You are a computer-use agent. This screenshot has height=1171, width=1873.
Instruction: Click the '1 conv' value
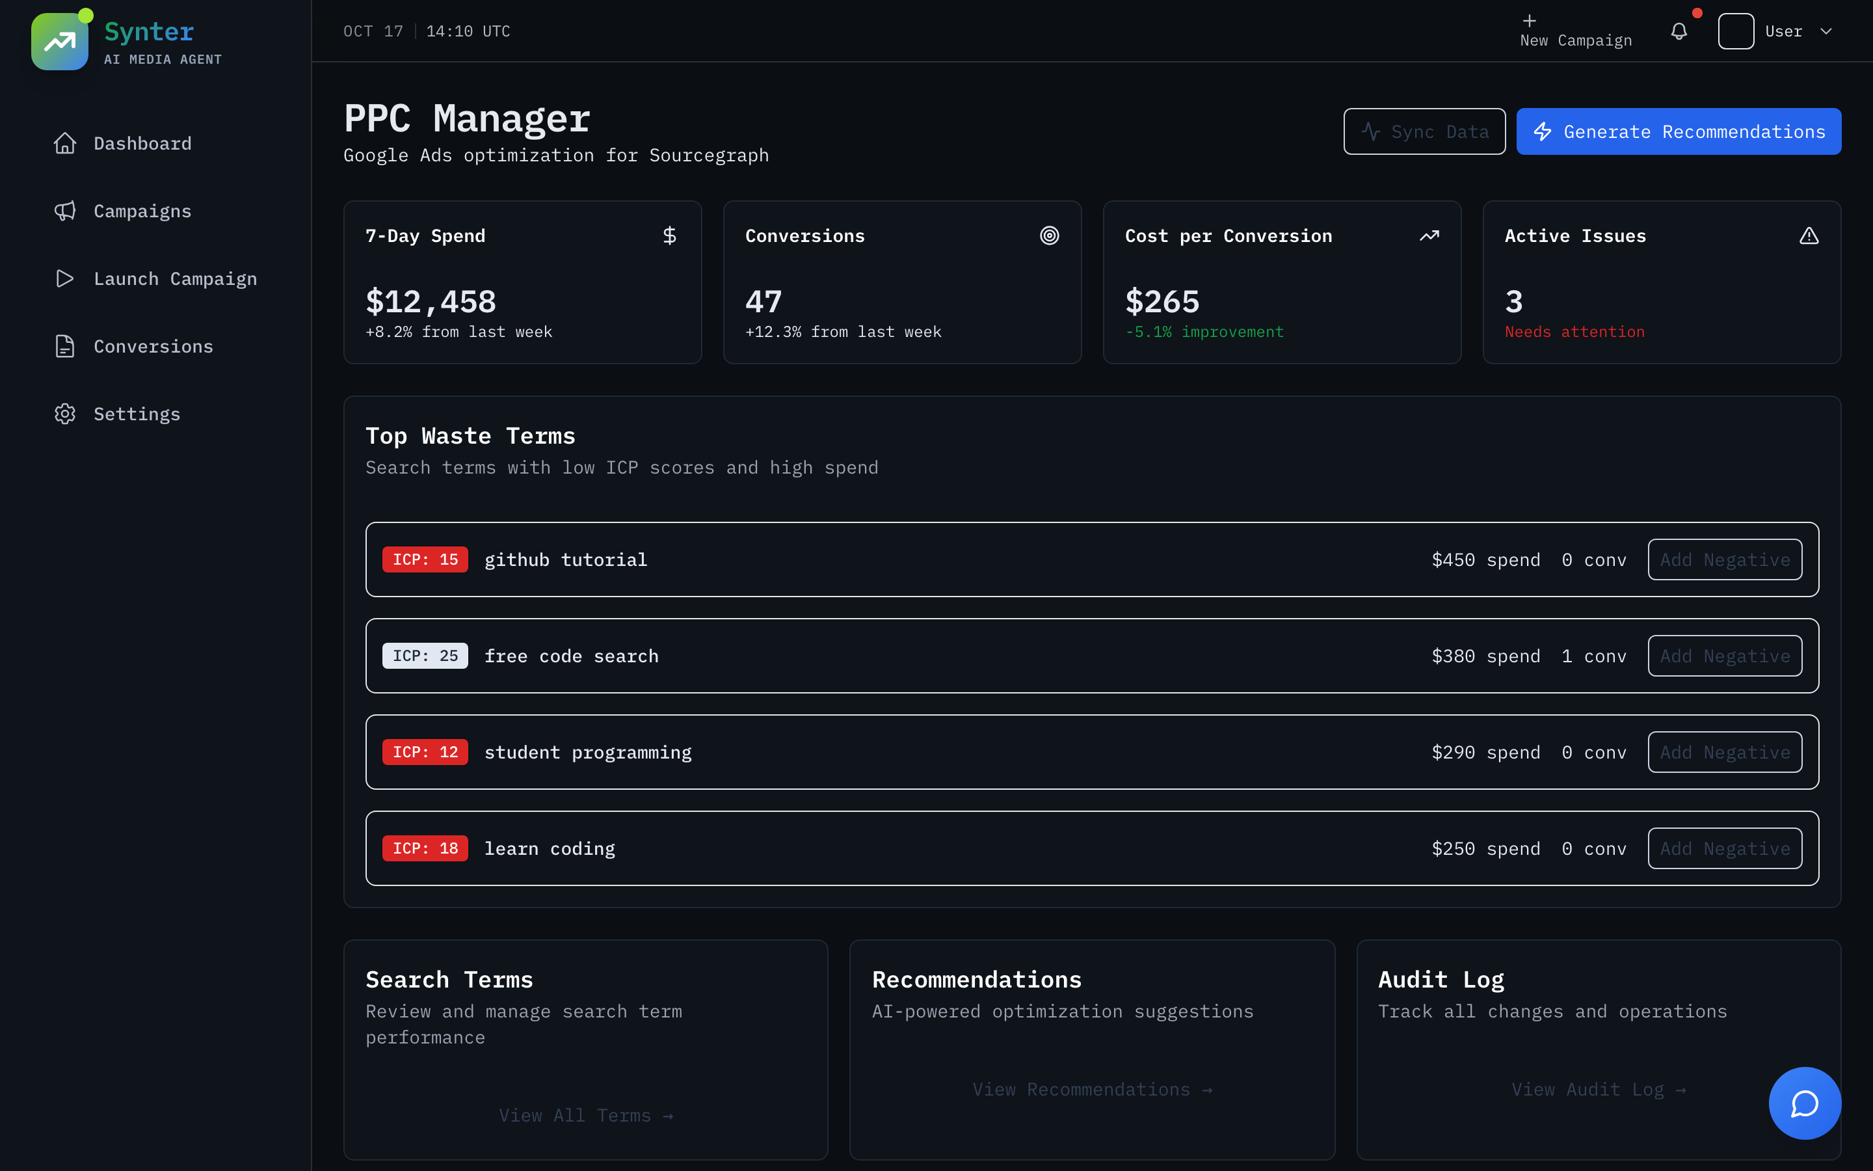point(1593,656)
